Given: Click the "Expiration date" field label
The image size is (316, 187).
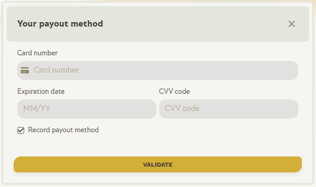Looking at the screenshot, I should click(x=41, y=92).
